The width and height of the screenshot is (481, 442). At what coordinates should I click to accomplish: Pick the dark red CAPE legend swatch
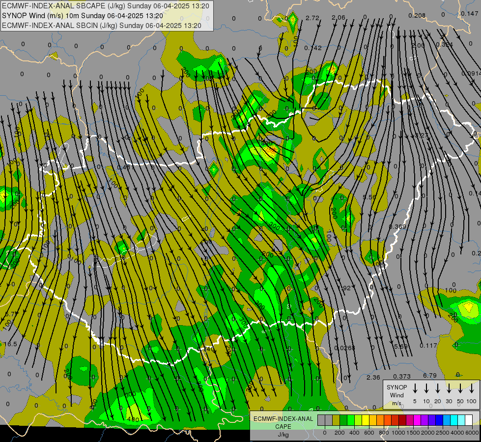(402, 420)
